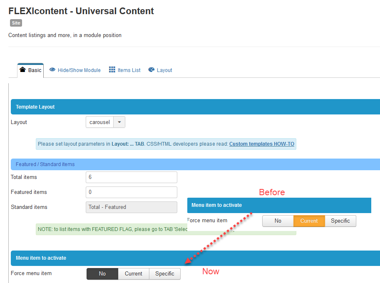Click the grid icon for Items List
Image resolution: width=380 pixels, height=283 pixels.
112,70
